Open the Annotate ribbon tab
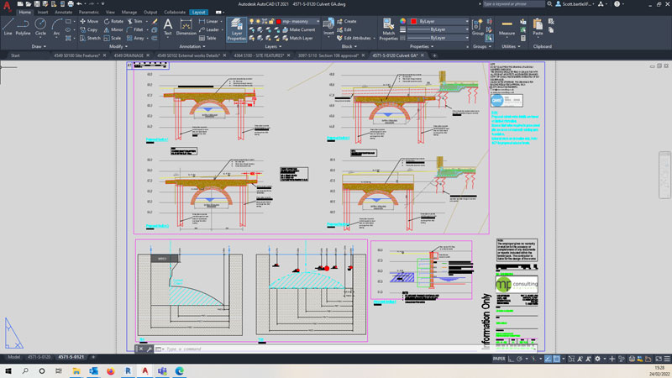 [x=63, y=13]
